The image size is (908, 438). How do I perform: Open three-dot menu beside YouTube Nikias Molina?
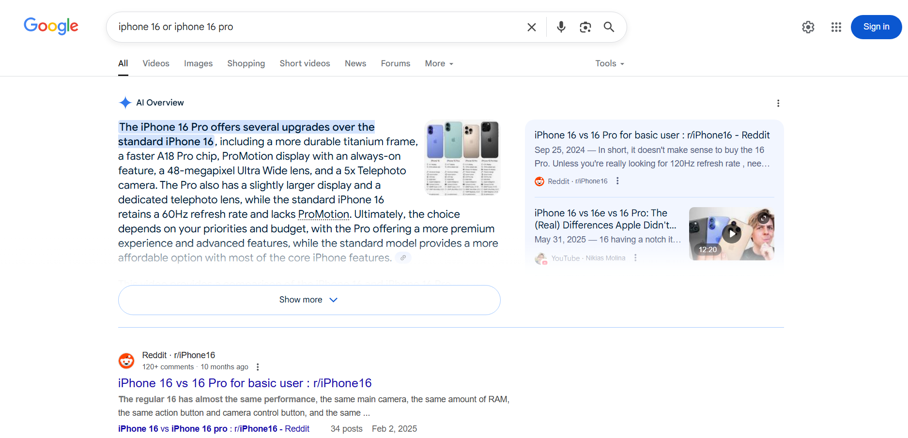tap(635, 258)
